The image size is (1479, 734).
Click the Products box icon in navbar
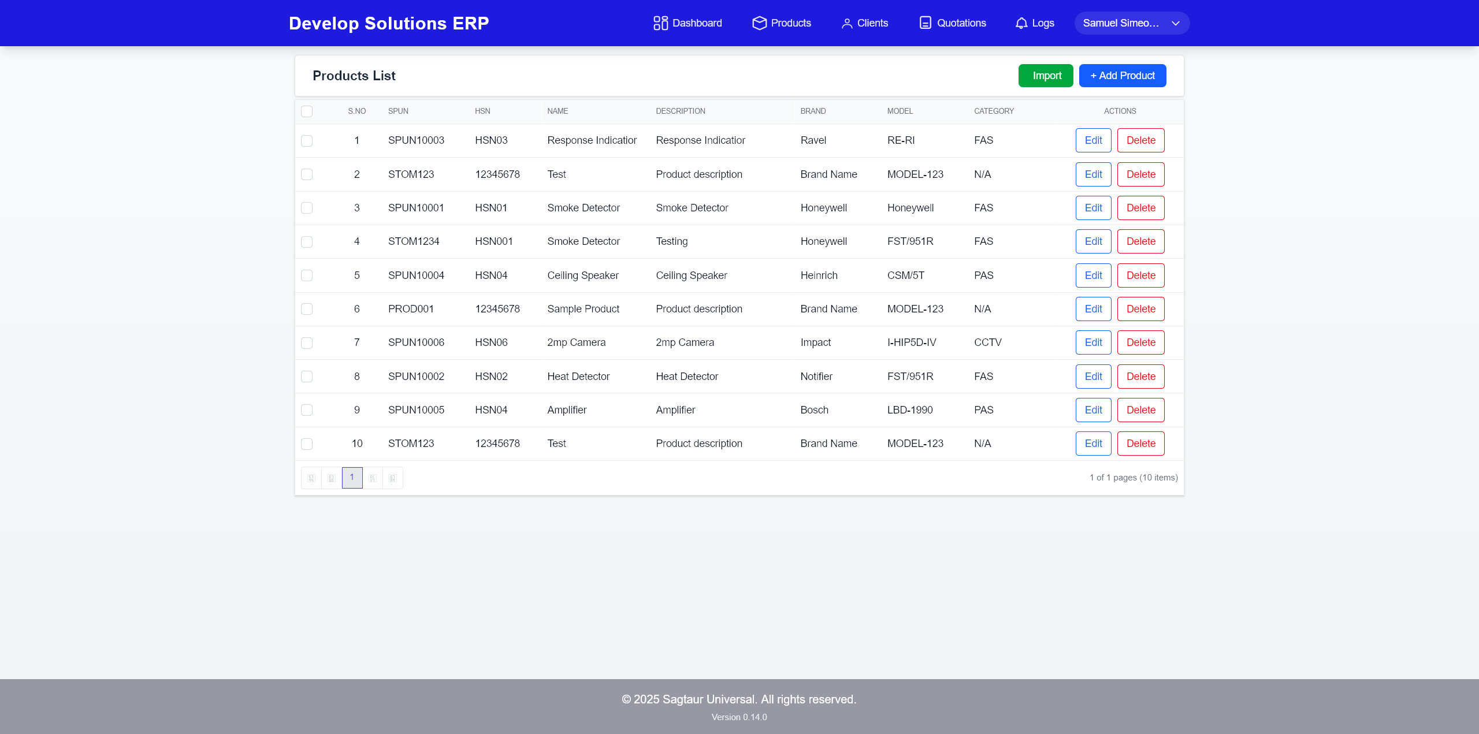coord(759,23)
